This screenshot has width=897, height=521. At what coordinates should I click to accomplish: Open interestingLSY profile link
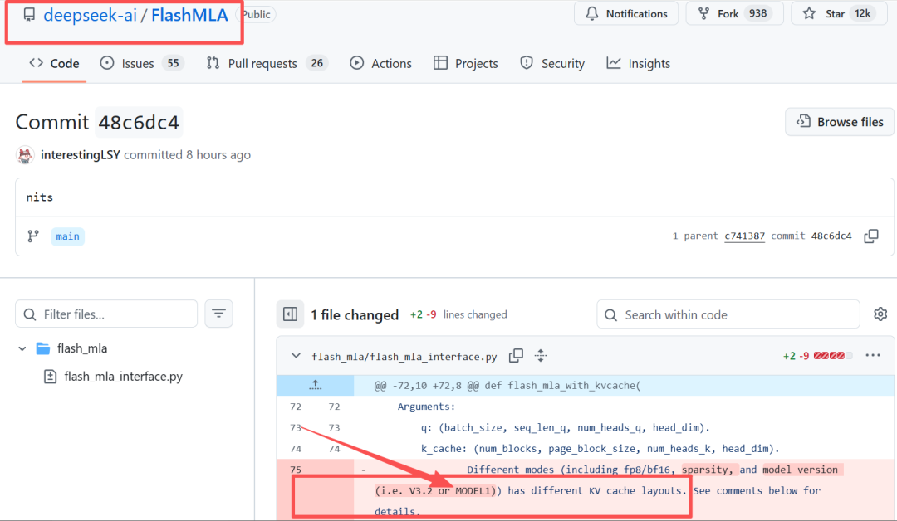point(80,155)
